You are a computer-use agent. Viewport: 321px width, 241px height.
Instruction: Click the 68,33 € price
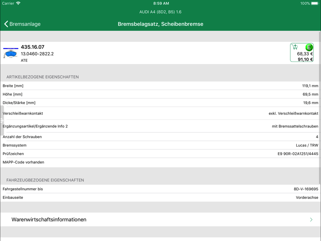[x=305, y=54]
